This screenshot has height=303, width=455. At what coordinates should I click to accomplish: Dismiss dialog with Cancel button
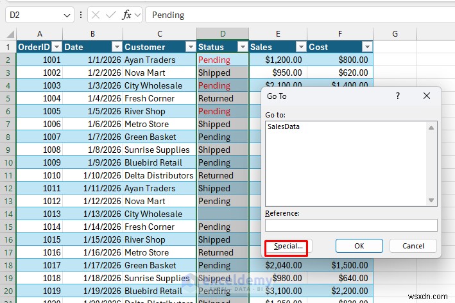[x=413, y=246]
